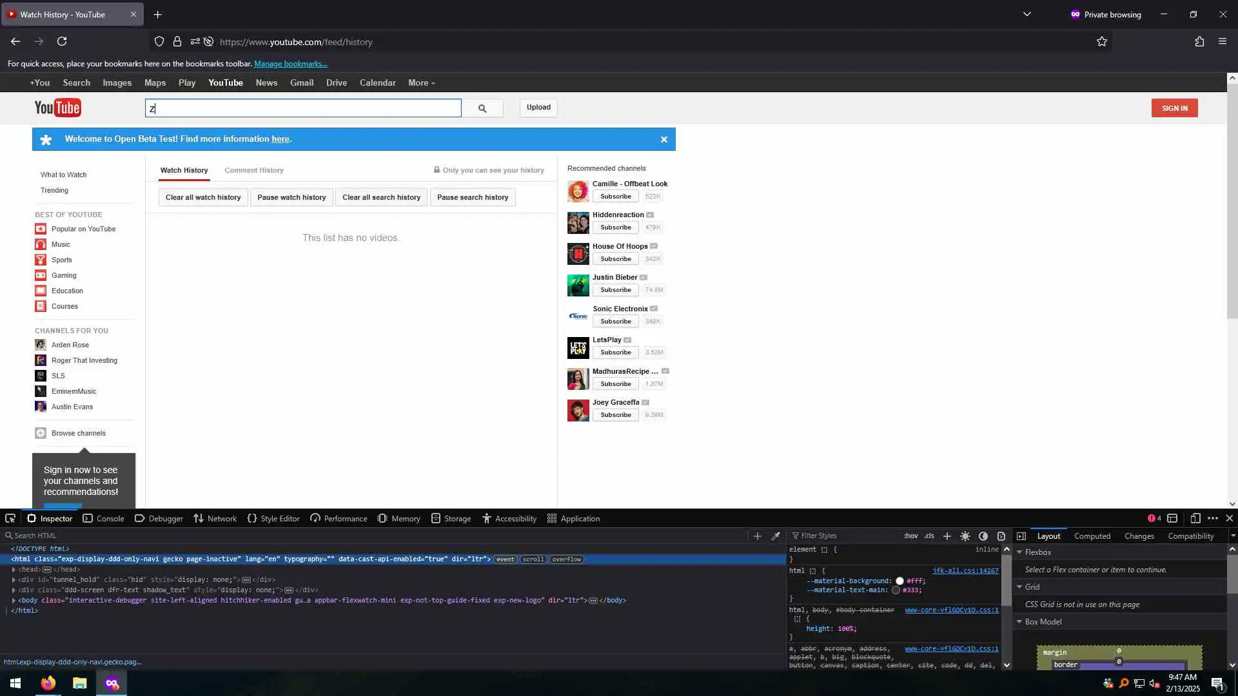Viewport: 1238px width, 696px height.
Task: Toggle the :hov pseudo-class panel
Action: 910,536
